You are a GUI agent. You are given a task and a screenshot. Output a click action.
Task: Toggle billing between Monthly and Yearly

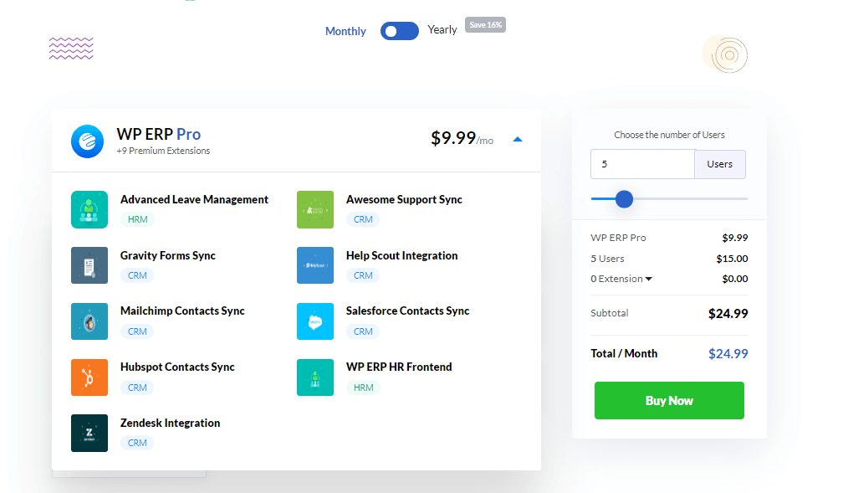(400, 31)
